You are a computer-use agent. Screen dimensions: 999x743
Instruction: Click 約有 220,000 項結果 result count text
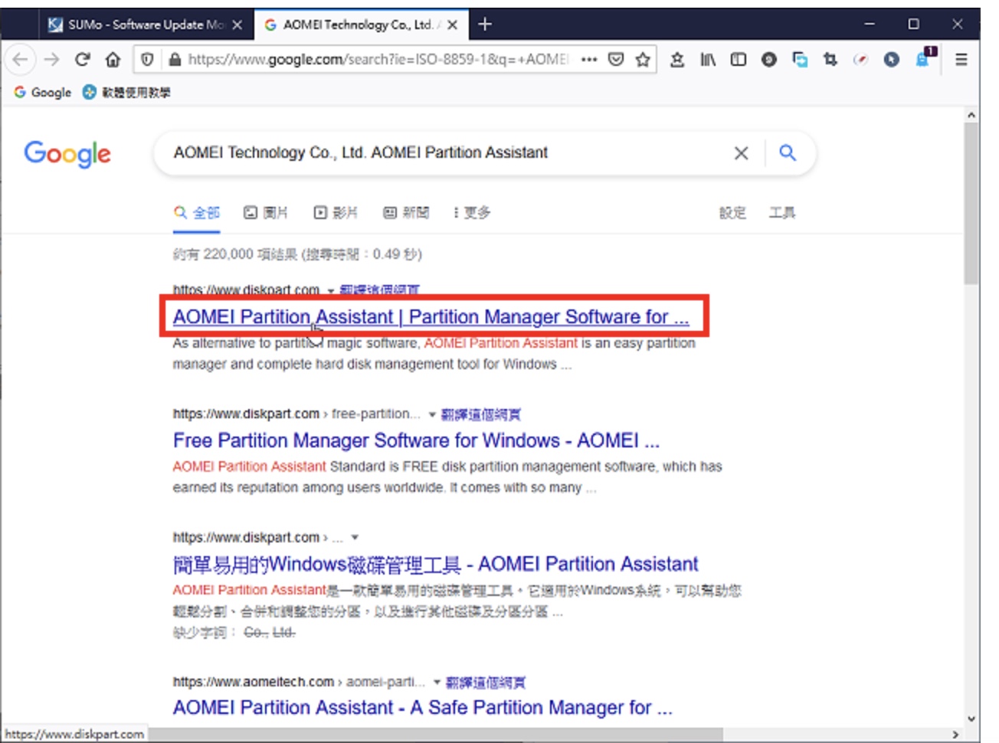297,254
